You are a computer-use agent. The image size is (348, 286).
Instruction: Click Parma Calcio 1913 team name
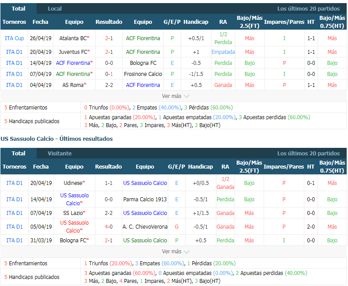tap(145, 199)
